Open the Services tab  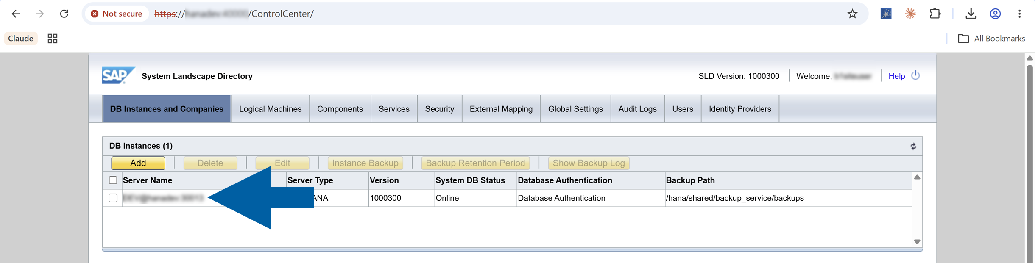(394, 109)
